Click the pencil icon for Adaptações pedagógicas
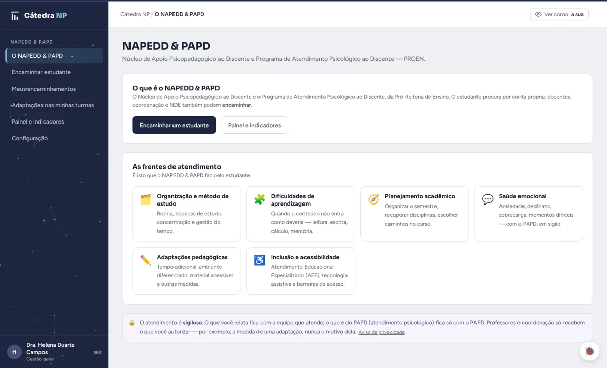This screenshot has height=368, width=607. coord(146,260)
